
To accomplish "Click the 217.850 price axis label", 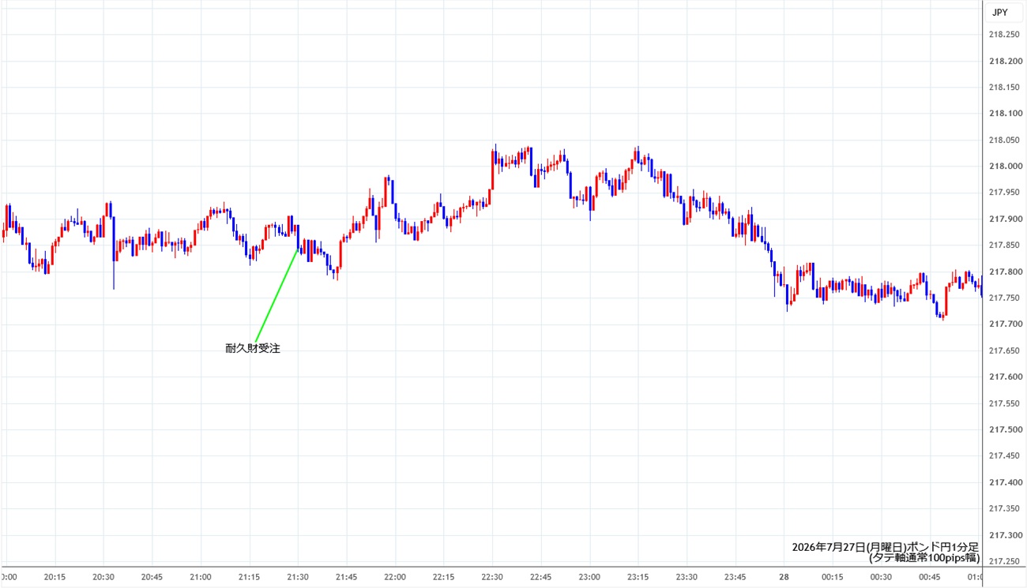I will click(1003, 245).
